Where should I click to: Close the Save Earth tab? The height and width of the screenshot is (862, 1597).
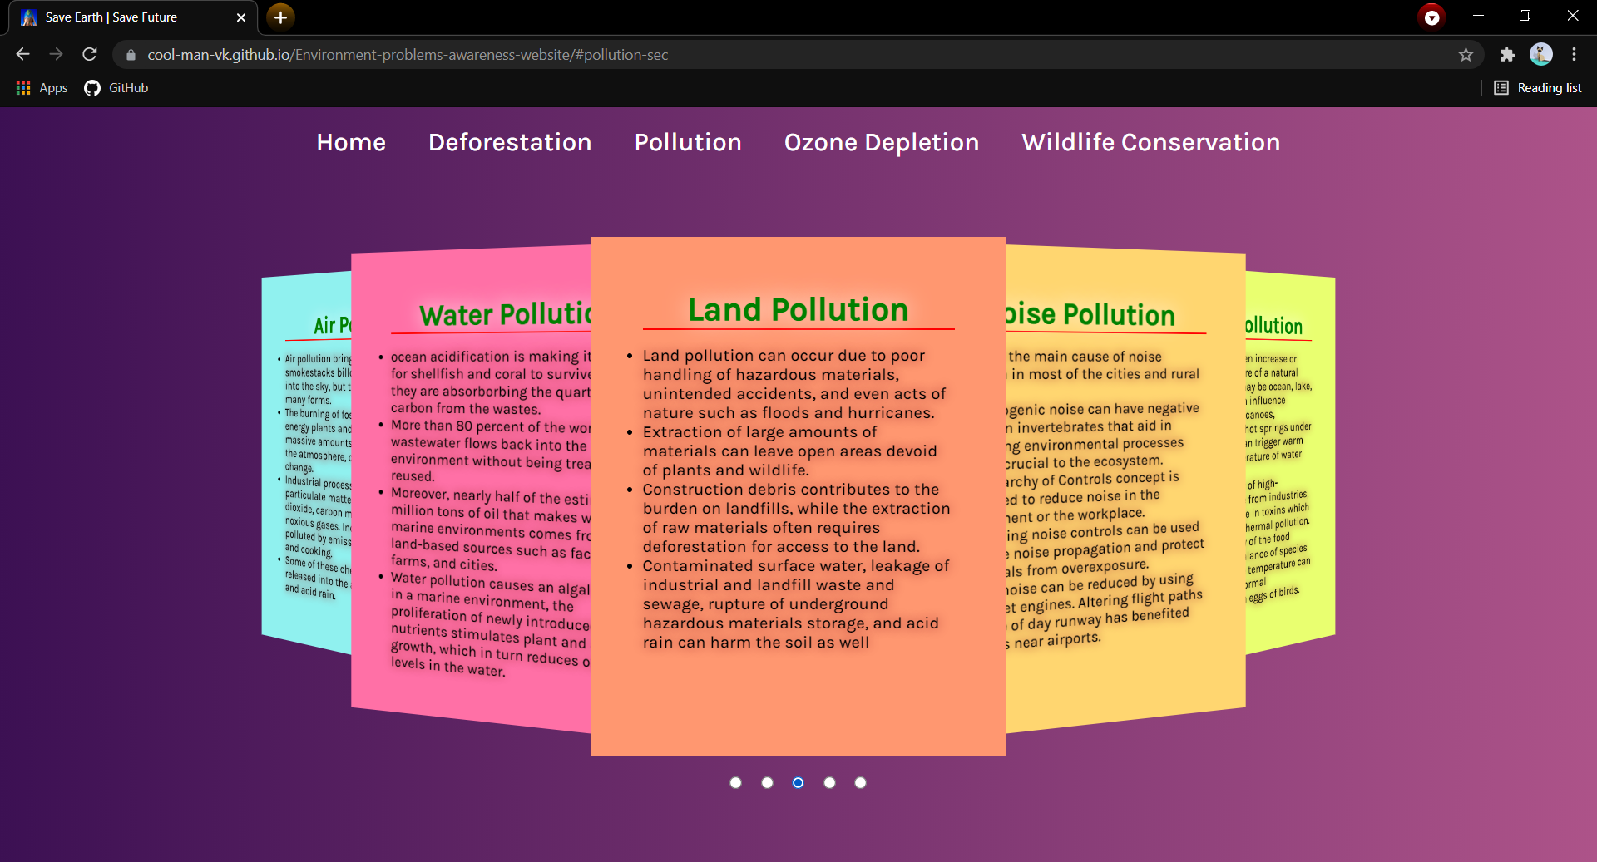pos(241,17)
